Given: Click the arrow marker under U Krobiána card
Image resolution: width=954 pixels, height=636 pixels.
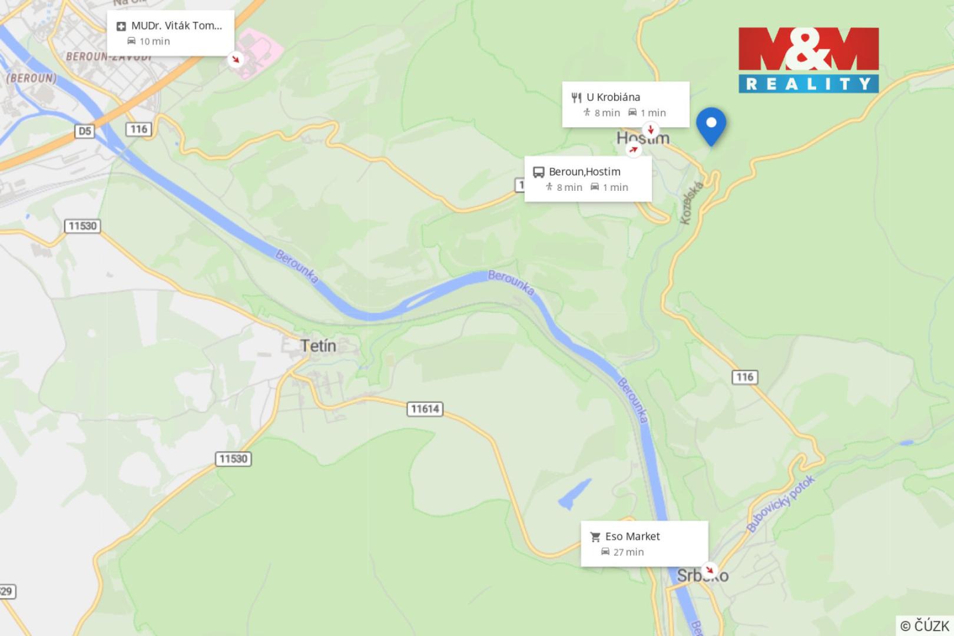Looking at the screenshot, I should (x=650, y=130).
